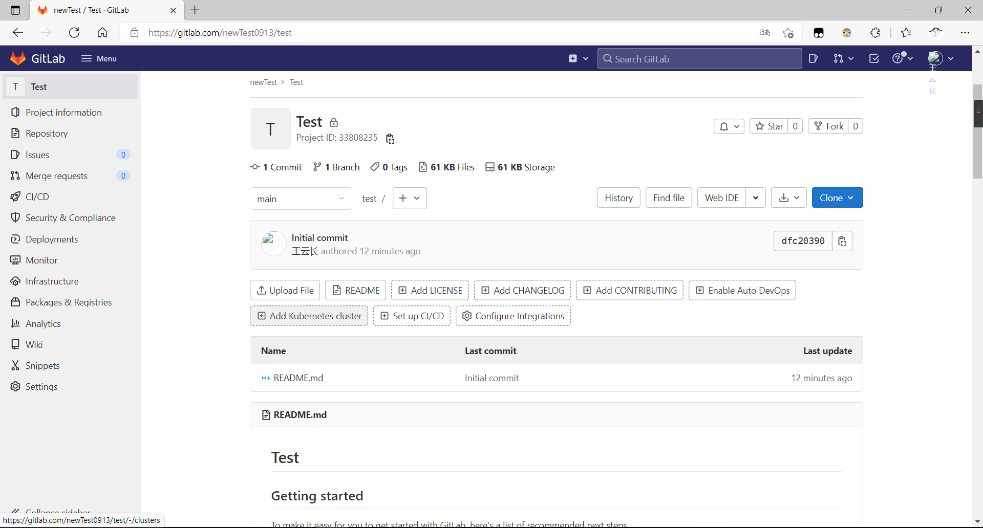
Task: Click the GitLab fox logo
Action: coord(18,58)
